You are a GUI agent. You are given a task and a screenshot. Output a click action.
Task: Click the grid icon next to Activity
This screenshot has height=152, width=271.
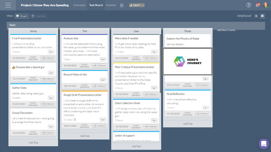pyautogui.click(x=122, y=5)
